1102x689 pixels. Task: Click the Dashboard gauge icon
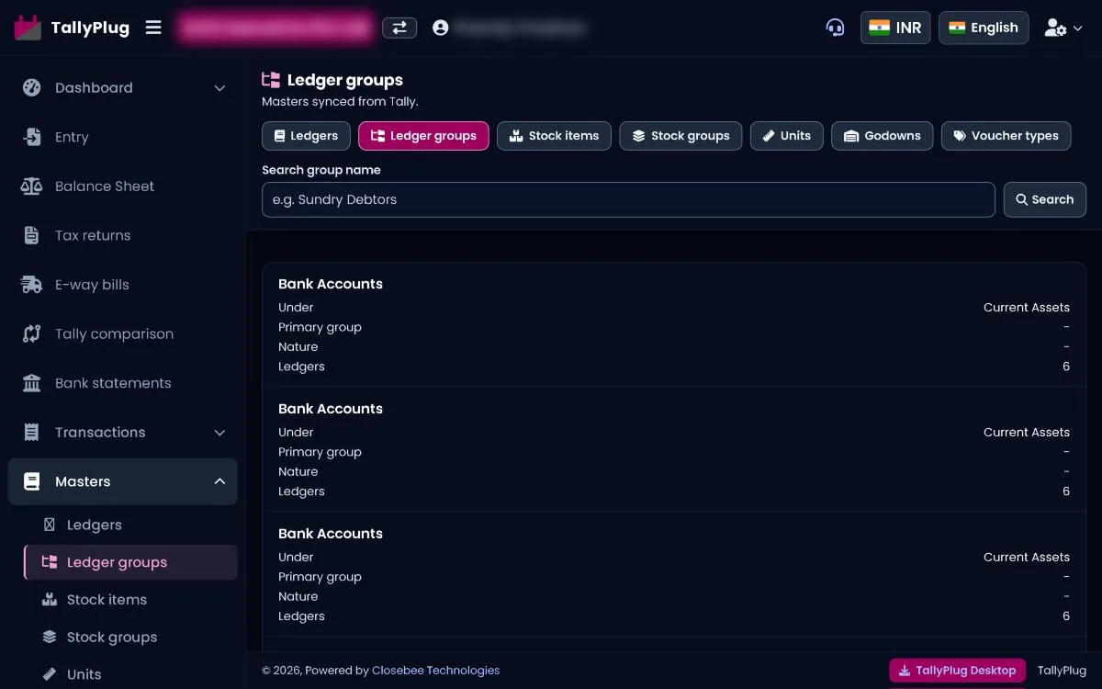[32, 88]
